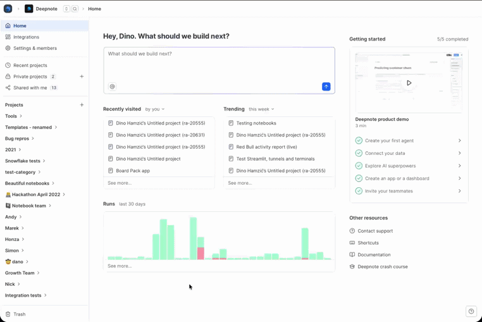Open Testing notebooks in Trending
This screenshot has height=322, width=482.
[x=279, y=123]
